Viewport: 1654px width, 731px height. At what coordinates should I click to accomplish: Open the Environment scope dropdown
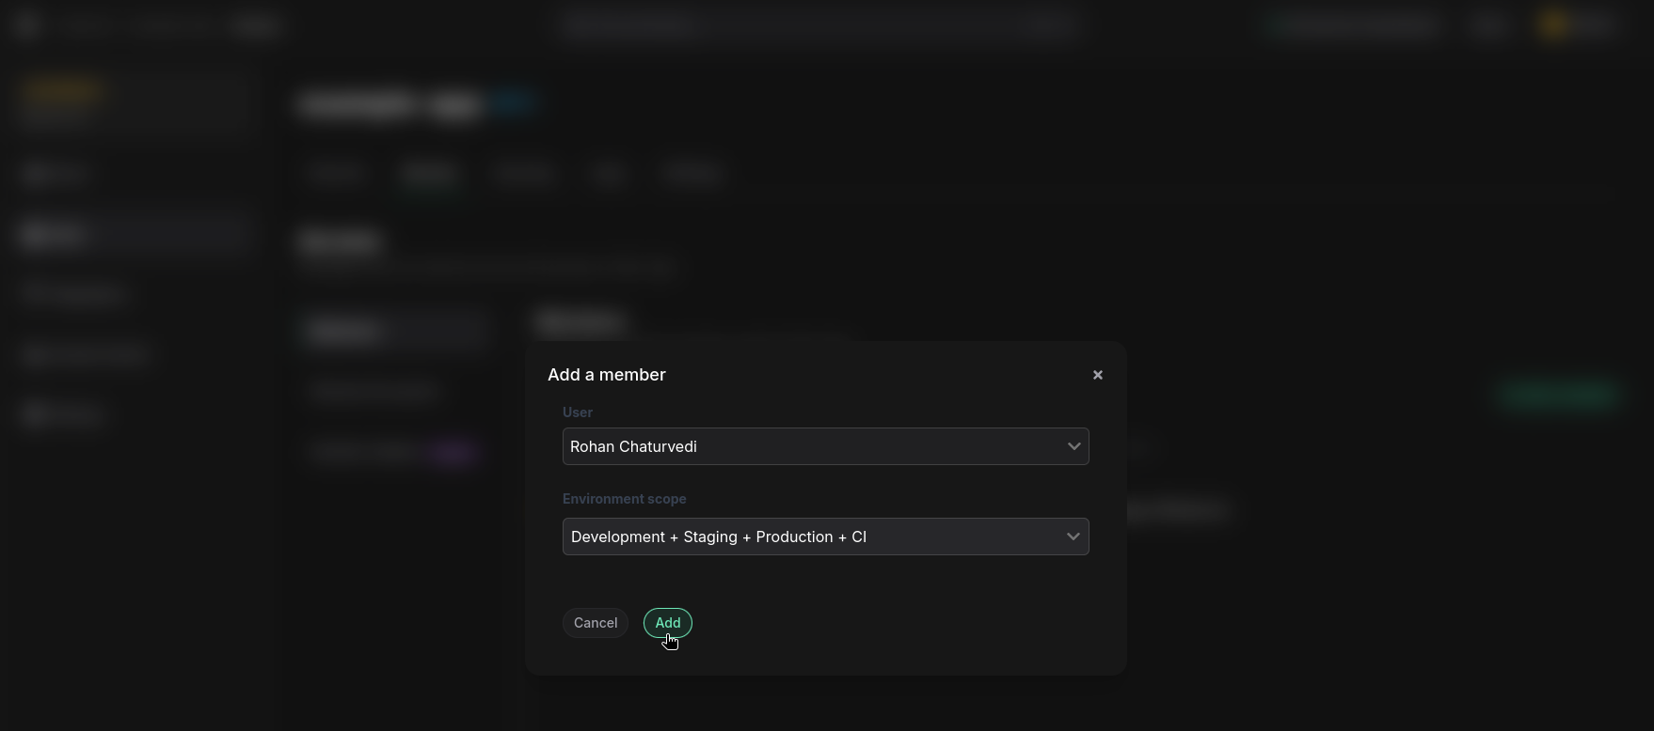[824, 537]
